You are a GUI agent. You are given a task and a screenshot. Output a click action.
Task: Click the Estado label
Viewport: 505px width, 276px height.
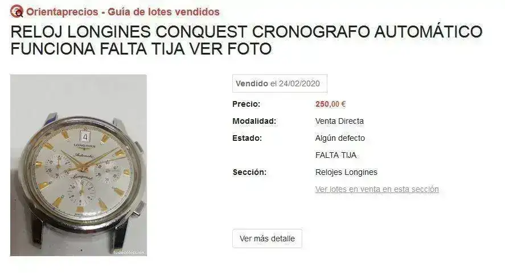click(247, 138)
